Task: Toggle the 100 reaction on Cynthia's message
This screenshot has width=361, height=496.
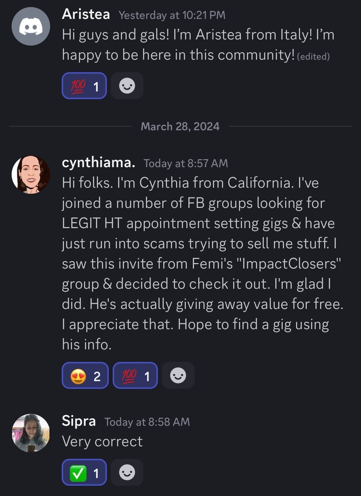Action: [x=135, y=376]
